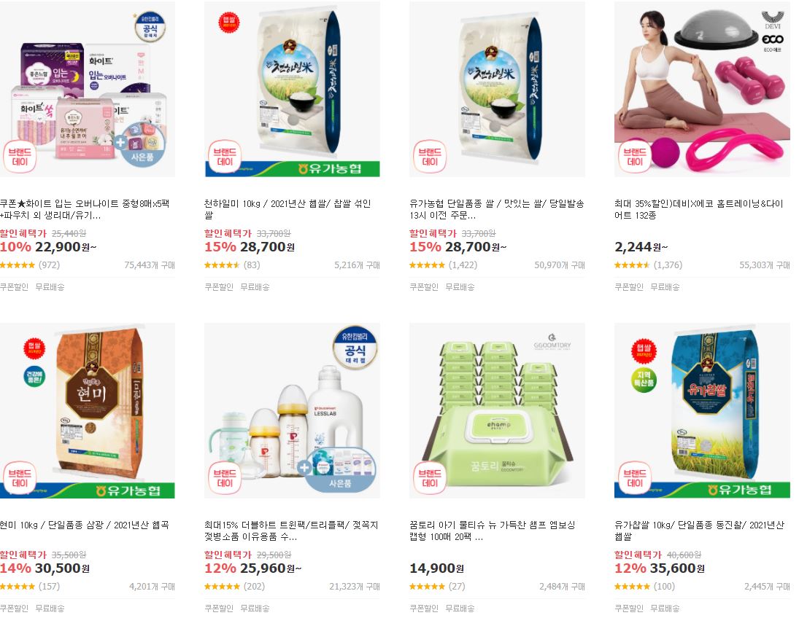Screen dimensions: 799x618
Task: Open the 꿈토리 wet wipes product image
Action: (x=498, y=410)
